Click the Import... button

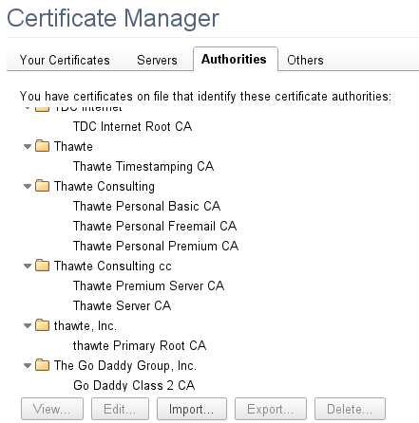click(192, 409)
